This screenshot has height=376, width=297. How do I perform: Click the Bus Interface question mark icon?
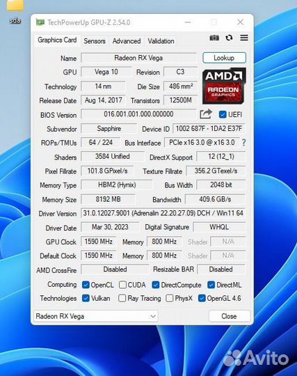point(243,143)
